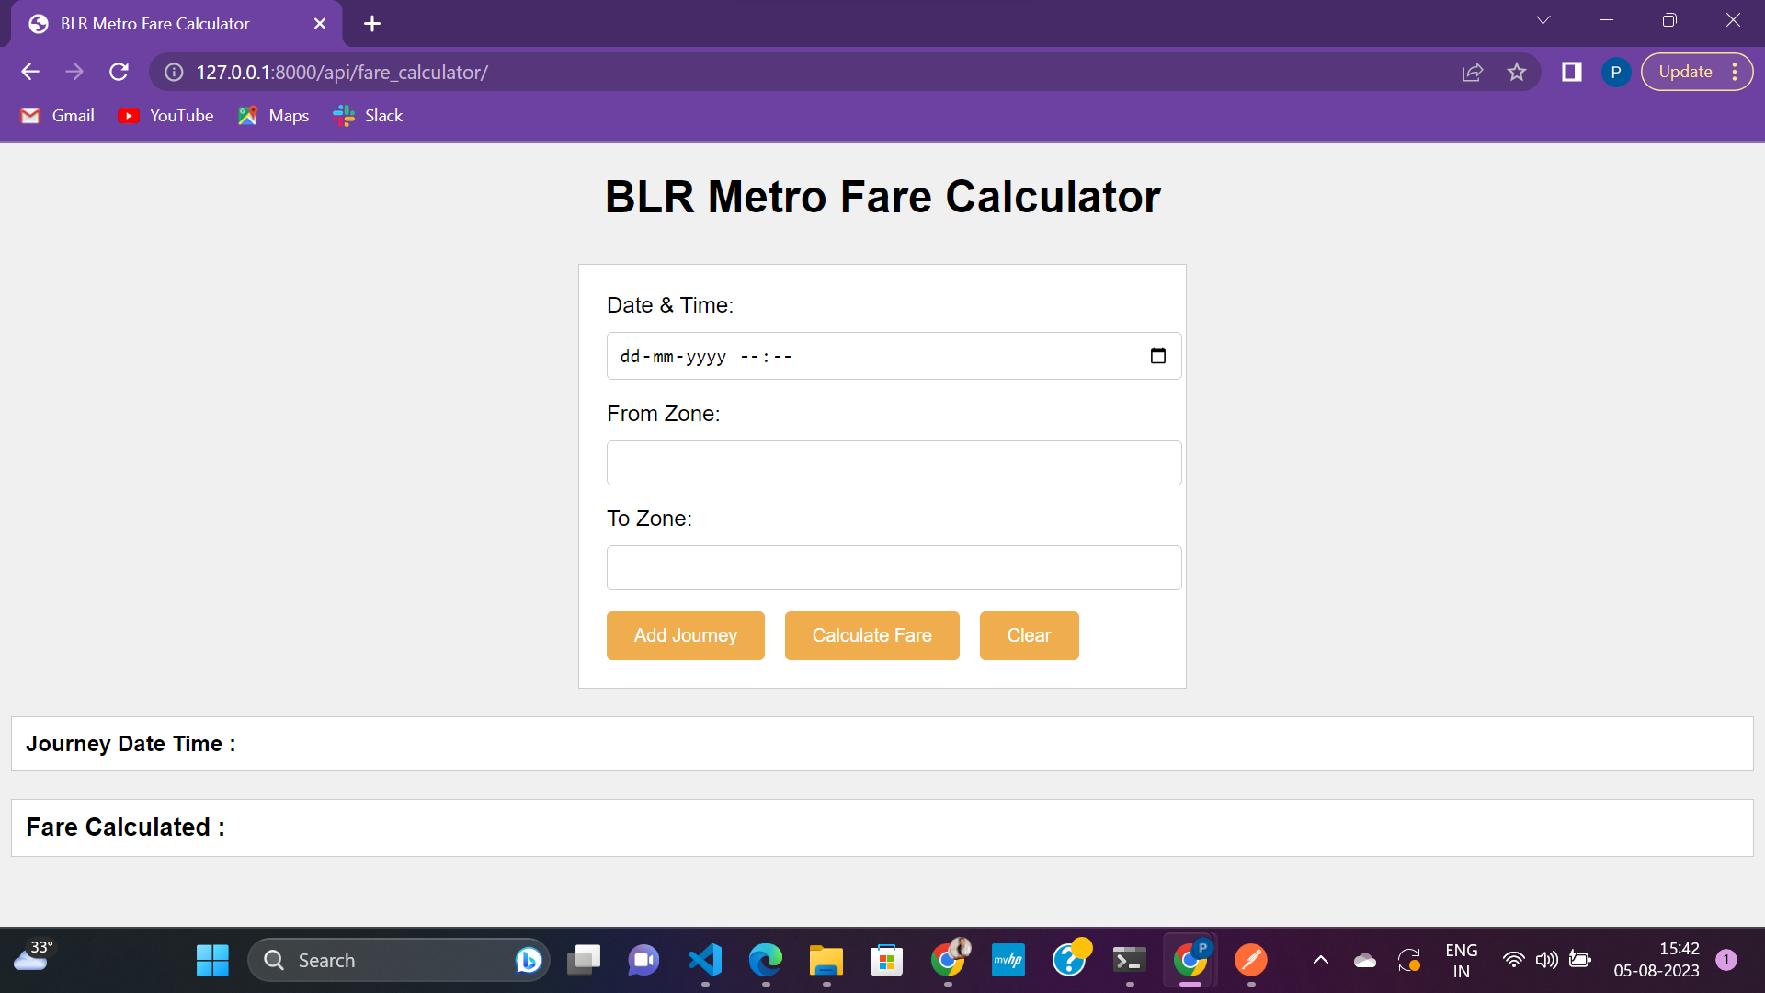The image size is (1765, 993).
Task: Open the date picker calendar icon
Action: click(1157, 356)
